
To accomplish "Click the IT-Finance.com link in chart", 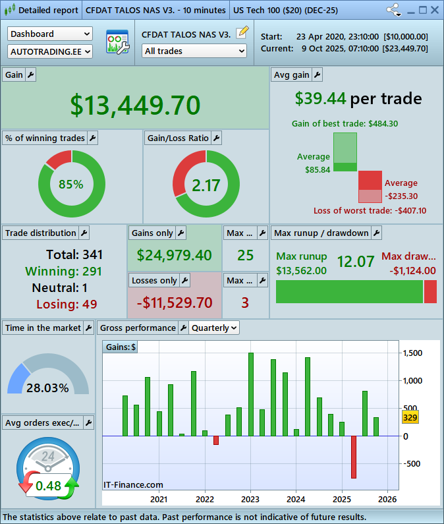I will point(133,484).
